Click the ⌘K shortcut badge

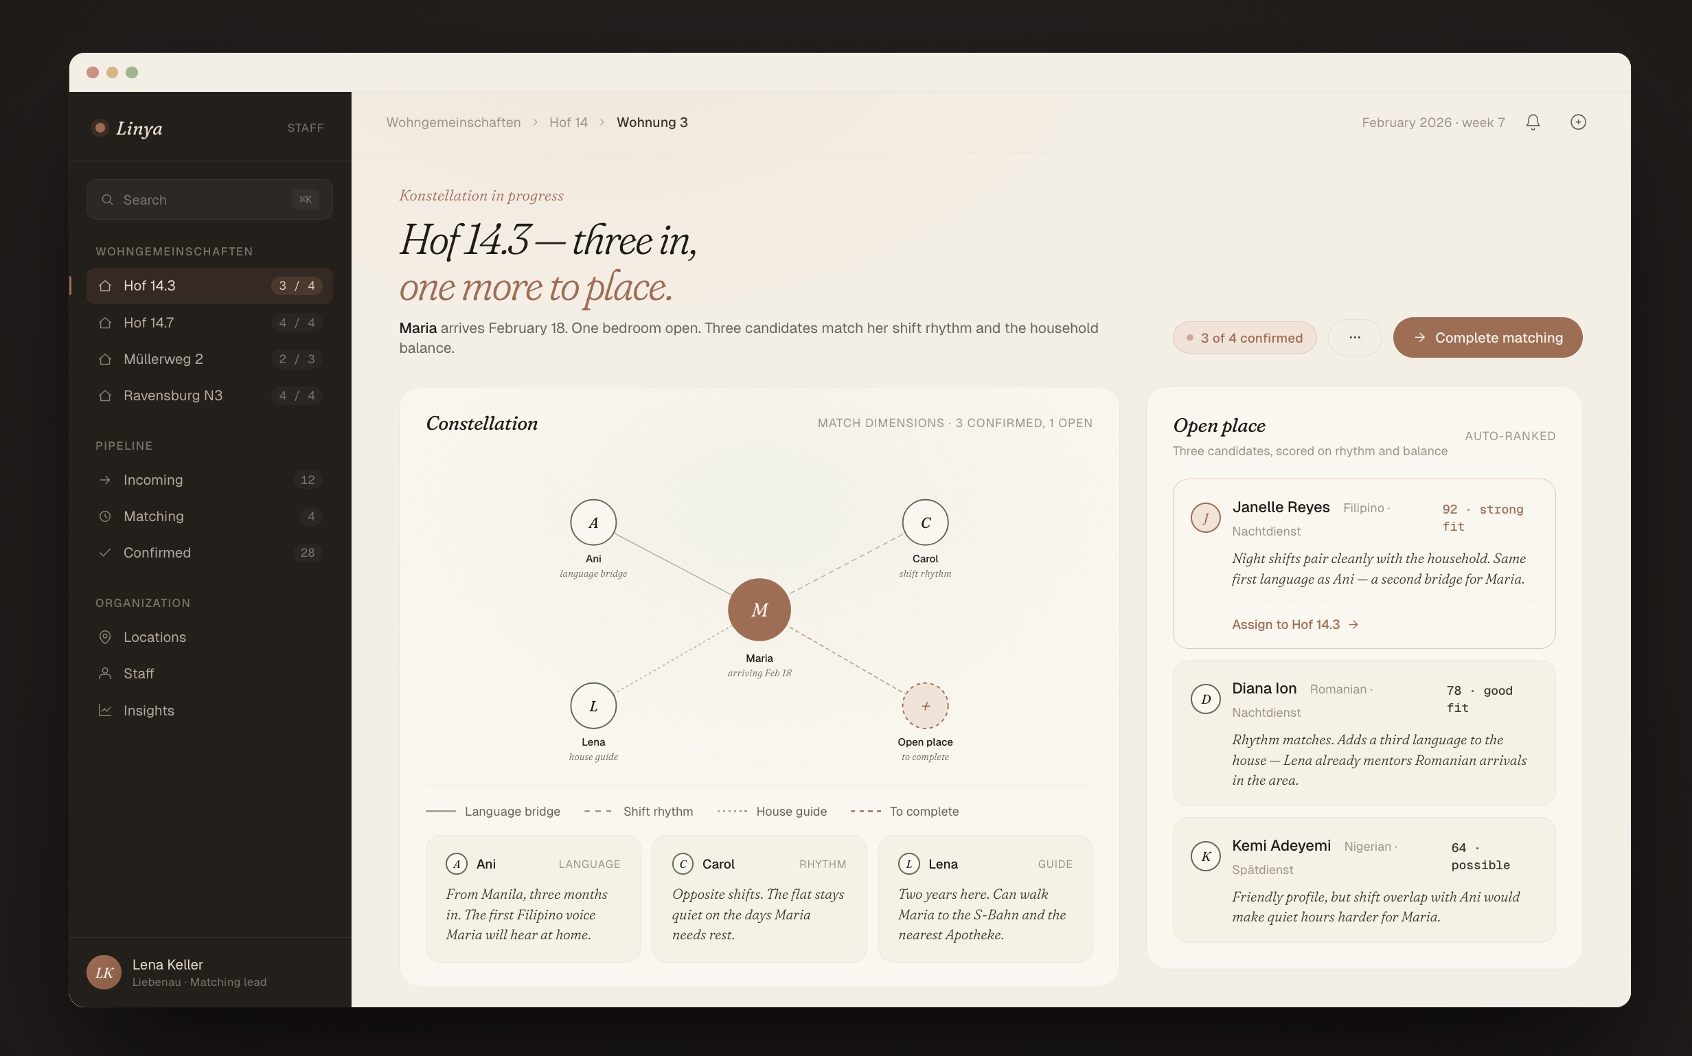[x=306, y=200]
